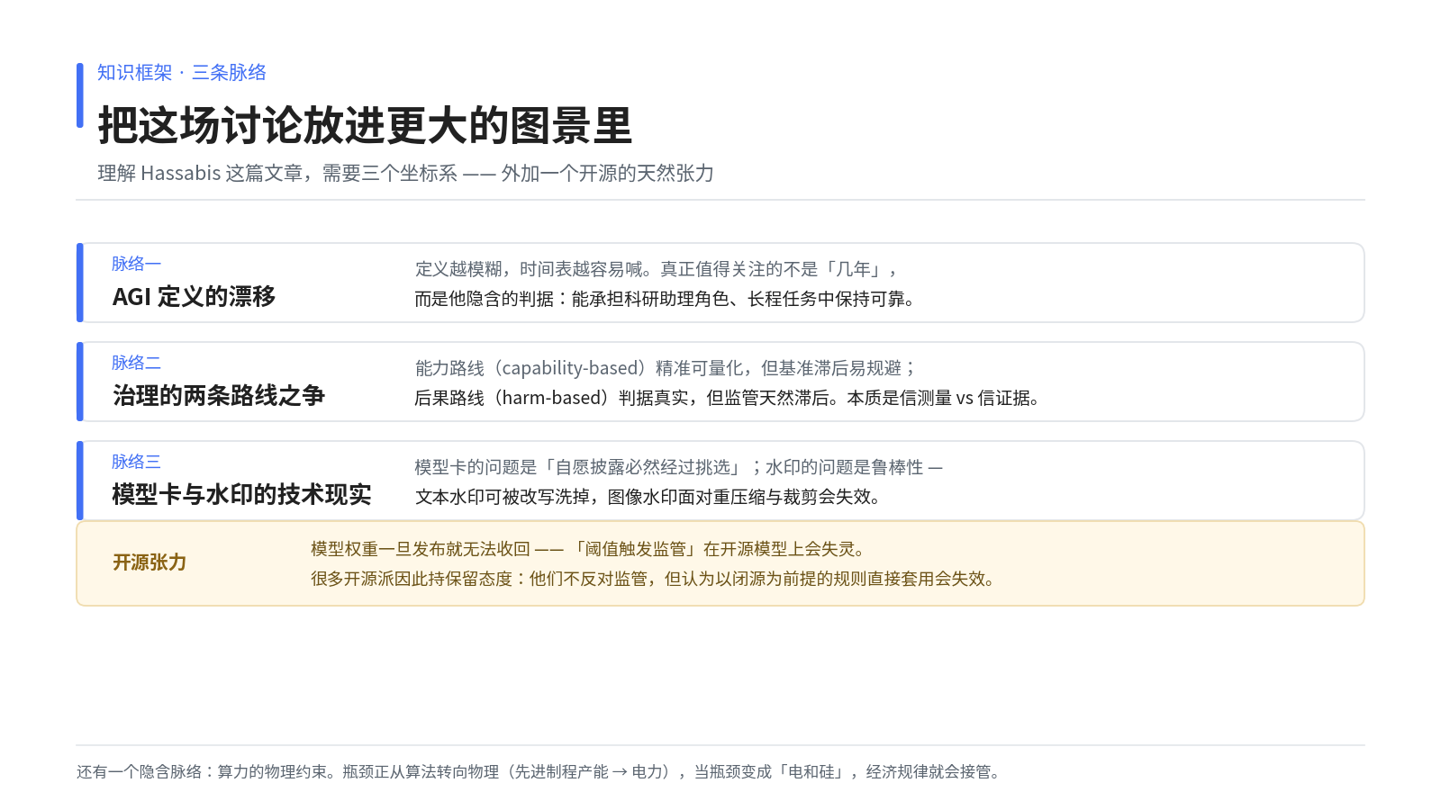
Task: Select the '开源张力' callout label
Action: click(150, 562)
